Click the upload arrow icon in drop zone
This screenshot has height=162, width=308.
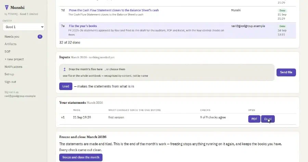(64, 69)
